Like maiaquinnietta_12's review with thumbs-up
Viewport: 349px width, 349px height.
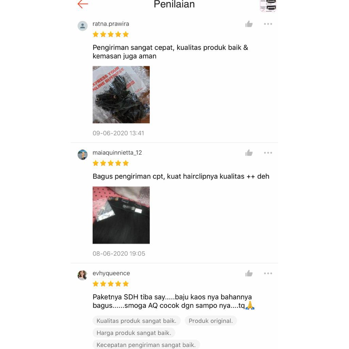coord(249,153)
